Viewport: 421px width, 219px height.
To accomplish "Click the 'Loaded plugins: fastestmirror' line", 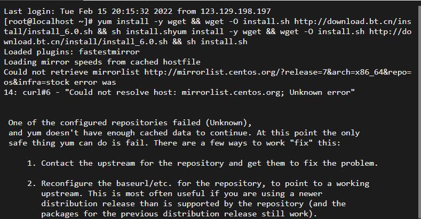I will (x=72, y=52).
